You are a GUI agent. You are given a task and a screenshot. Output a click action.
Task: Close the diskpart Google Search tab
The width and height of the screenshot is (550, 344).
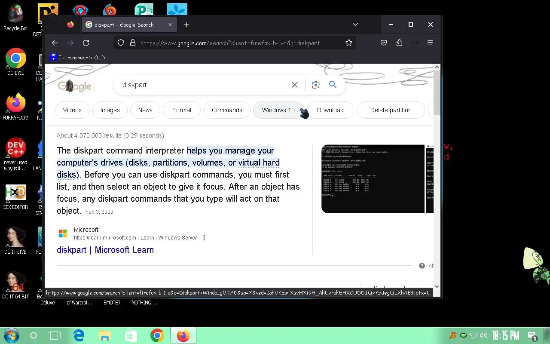point(170,25)
